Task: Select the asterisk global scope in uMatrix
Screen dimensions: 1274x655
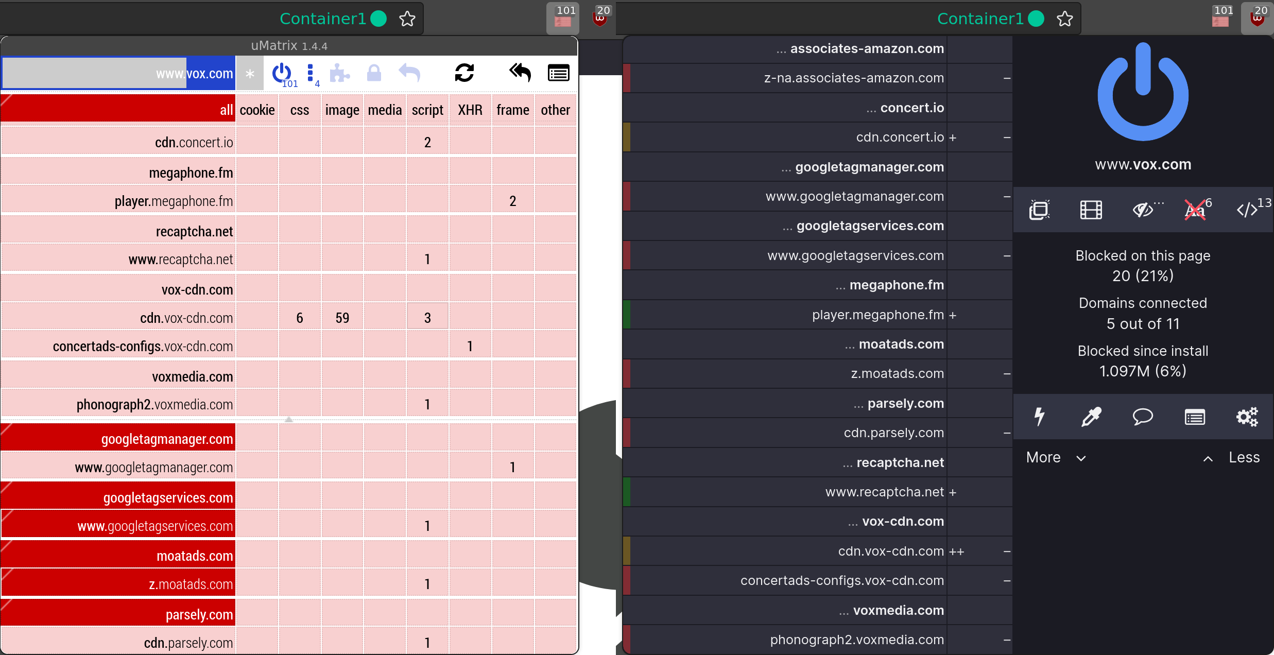Action: click(x=250, y=73)
